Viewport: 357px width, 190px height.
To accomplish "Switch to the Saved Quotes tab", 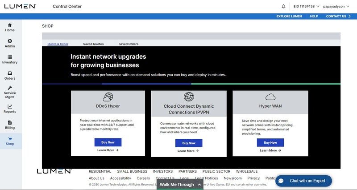I will click(x=93, y=44).
